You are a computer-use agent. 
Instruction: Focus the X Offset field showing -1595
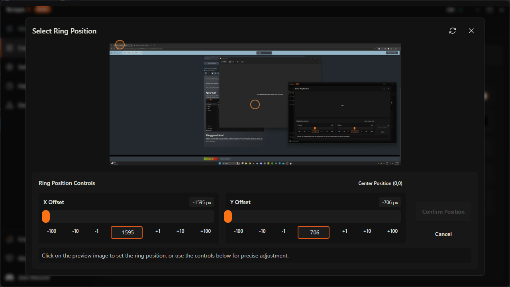tap(127, 232)
